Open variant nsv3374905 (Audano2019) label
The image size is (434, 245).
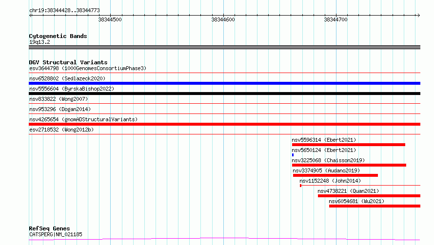tap(326, 170)
